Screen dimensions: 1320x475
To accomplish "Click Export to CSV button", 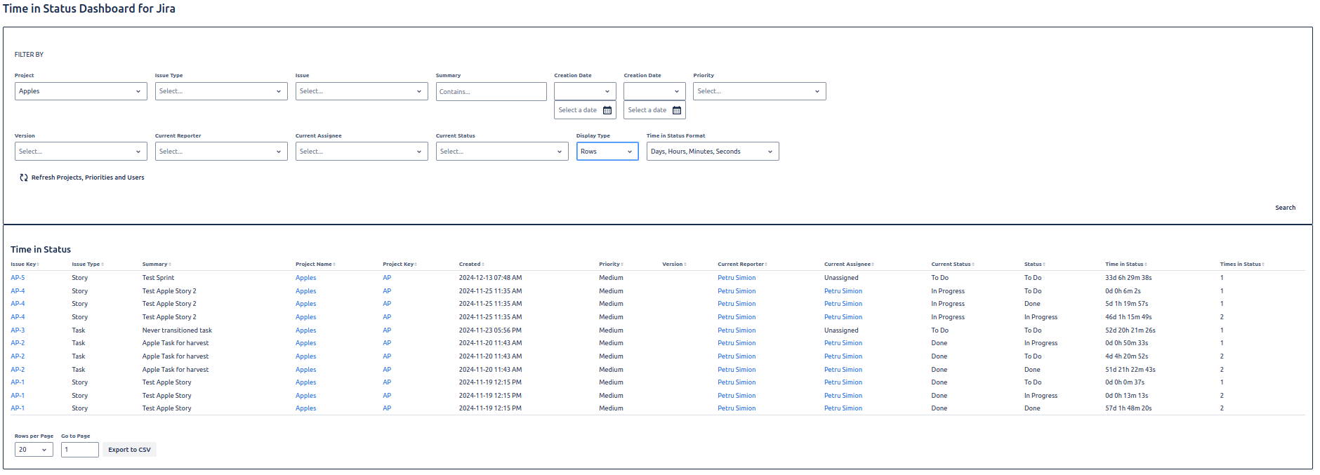I will pos(129,450).
